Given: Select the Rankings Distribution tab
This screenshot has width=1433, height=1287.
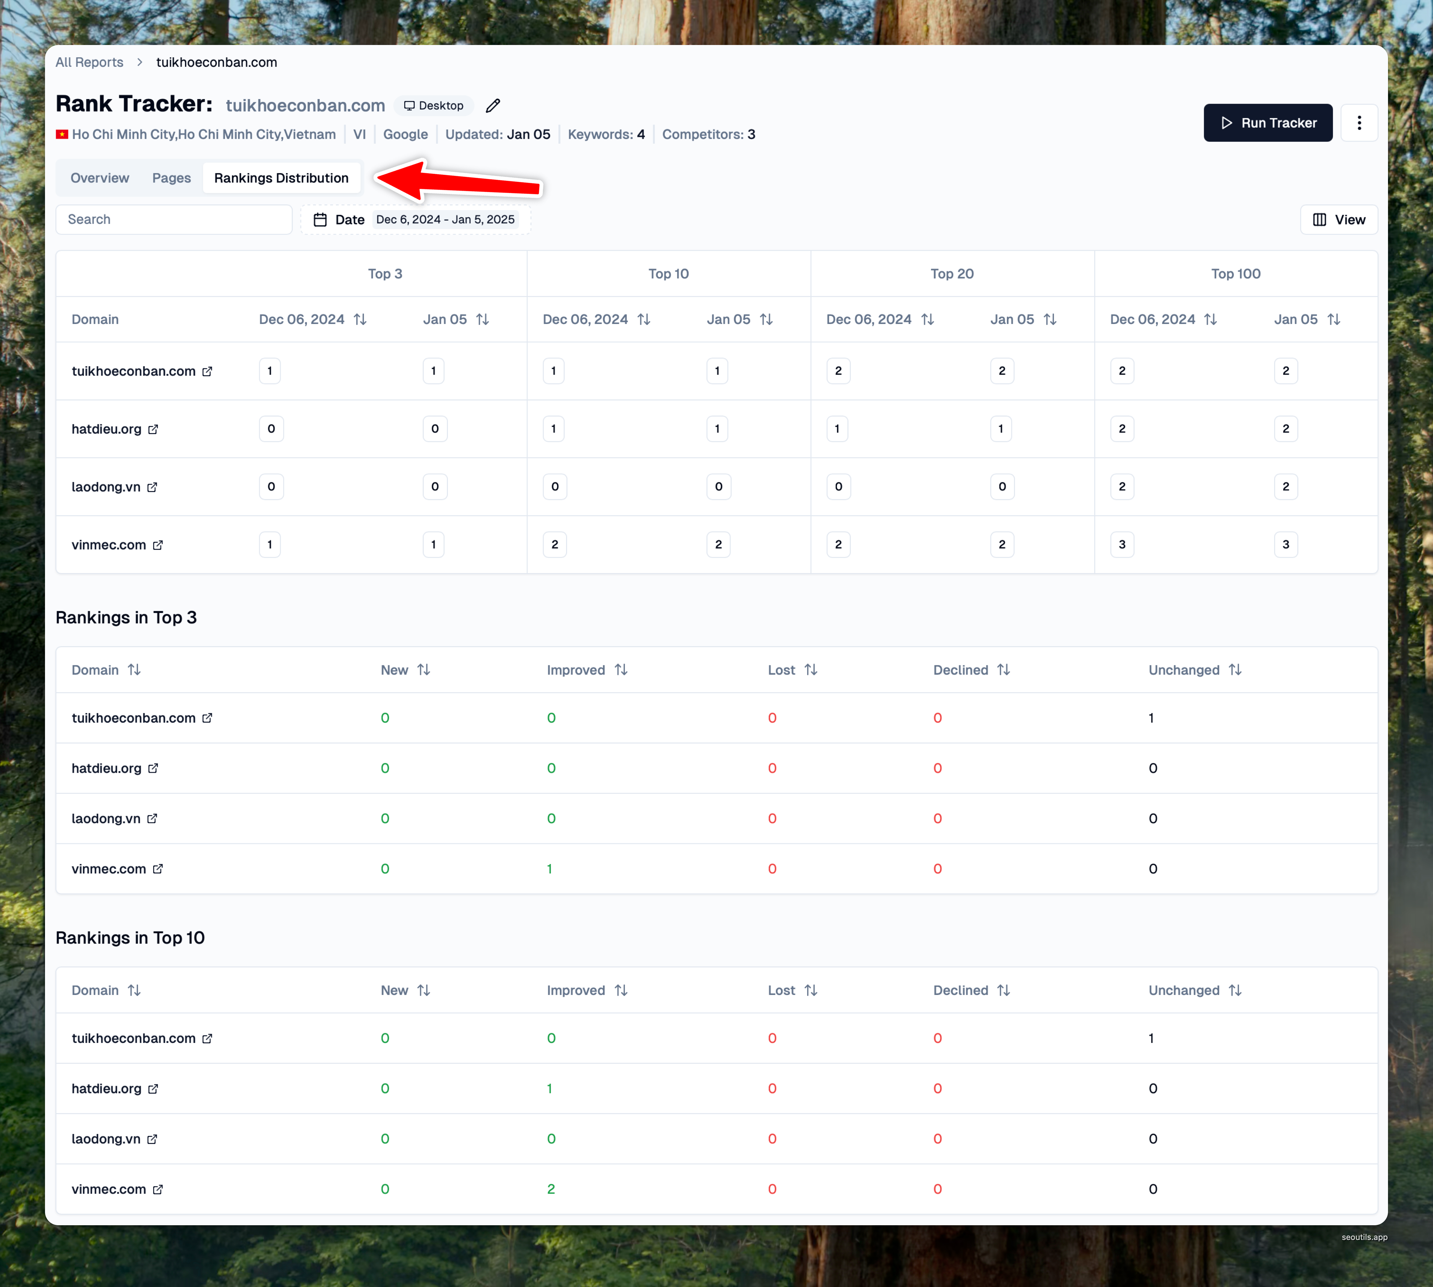Looking at the screenshot, I should point(281,178).
